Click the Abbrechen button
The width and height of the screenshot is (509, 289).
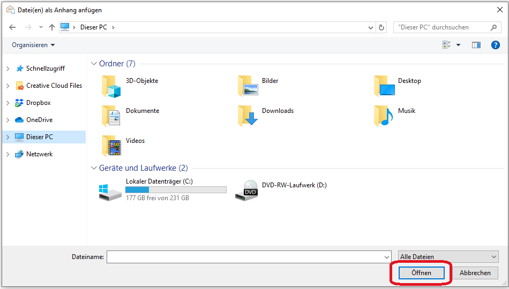tap(475, 273)
